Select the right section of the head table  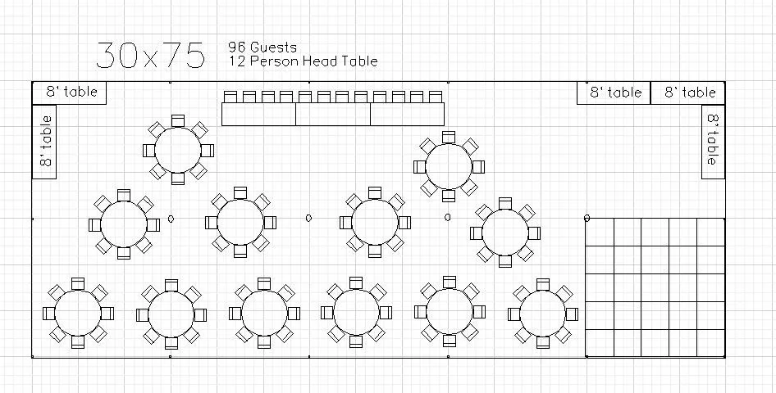point(408,115)
